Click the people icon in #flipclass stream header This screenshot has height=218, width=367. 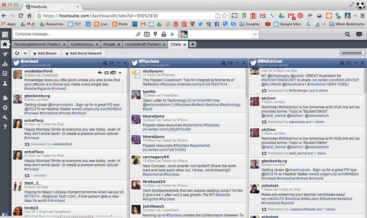(x=224, y=63)
